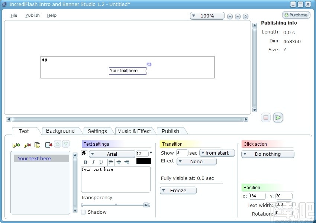Open the Do nothing click action dropdown

tap(268, 154)
